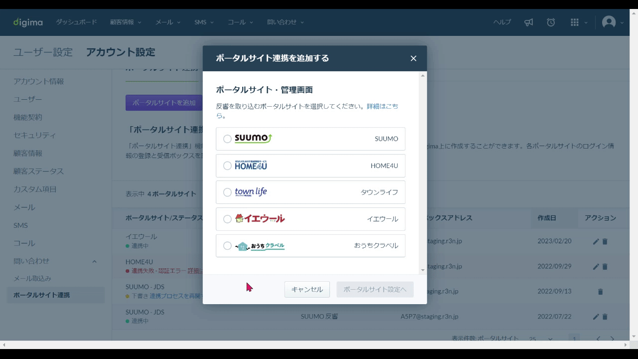This screenshot has height=359, width=638.
Task: Open 顧客情報 in sidebar
Action: [28, 153]
